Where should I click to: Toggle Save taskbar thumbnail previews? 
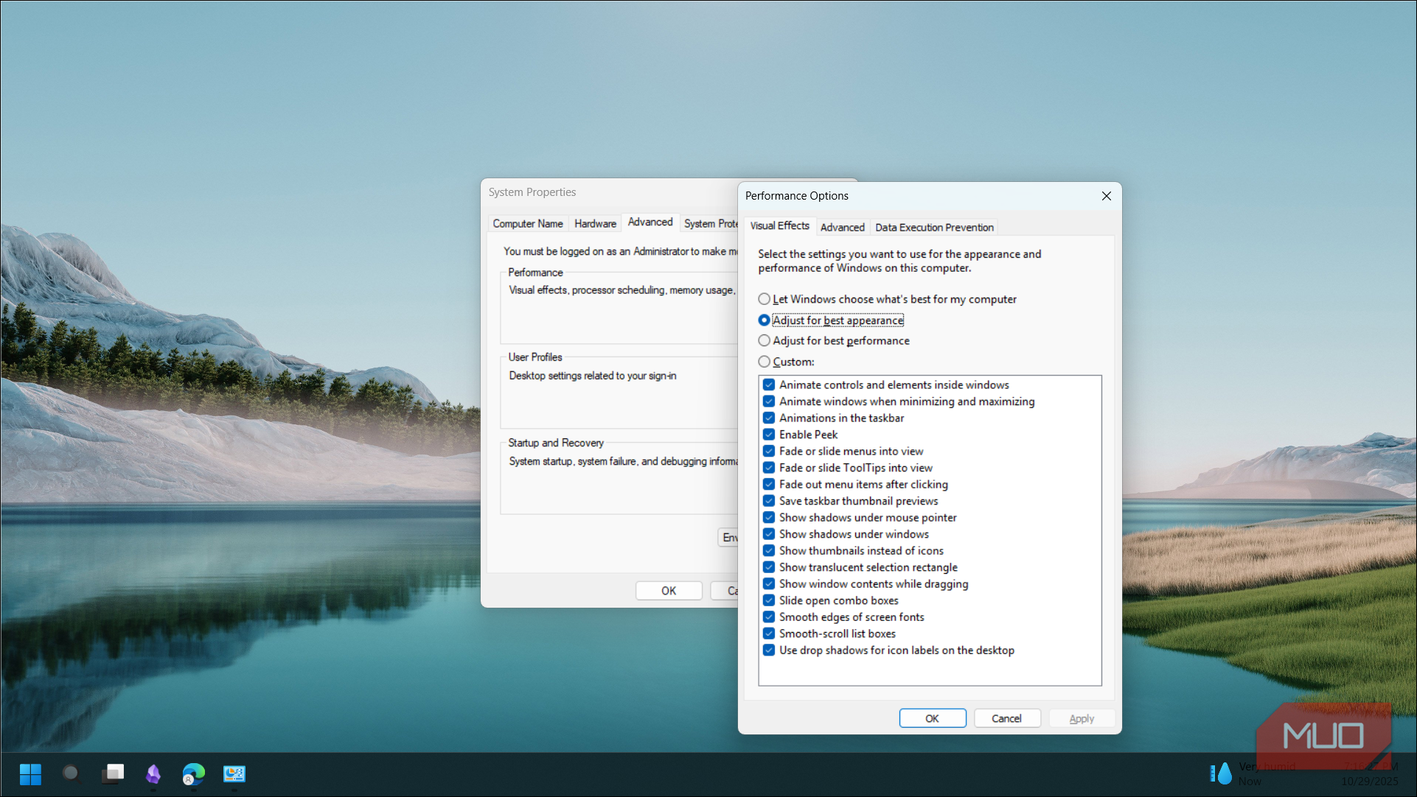coord(769,501)
